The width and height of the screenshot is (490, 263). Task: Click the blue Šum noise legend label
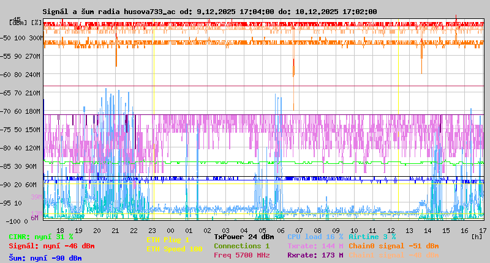pyautogui.click(x=45, y=257)
